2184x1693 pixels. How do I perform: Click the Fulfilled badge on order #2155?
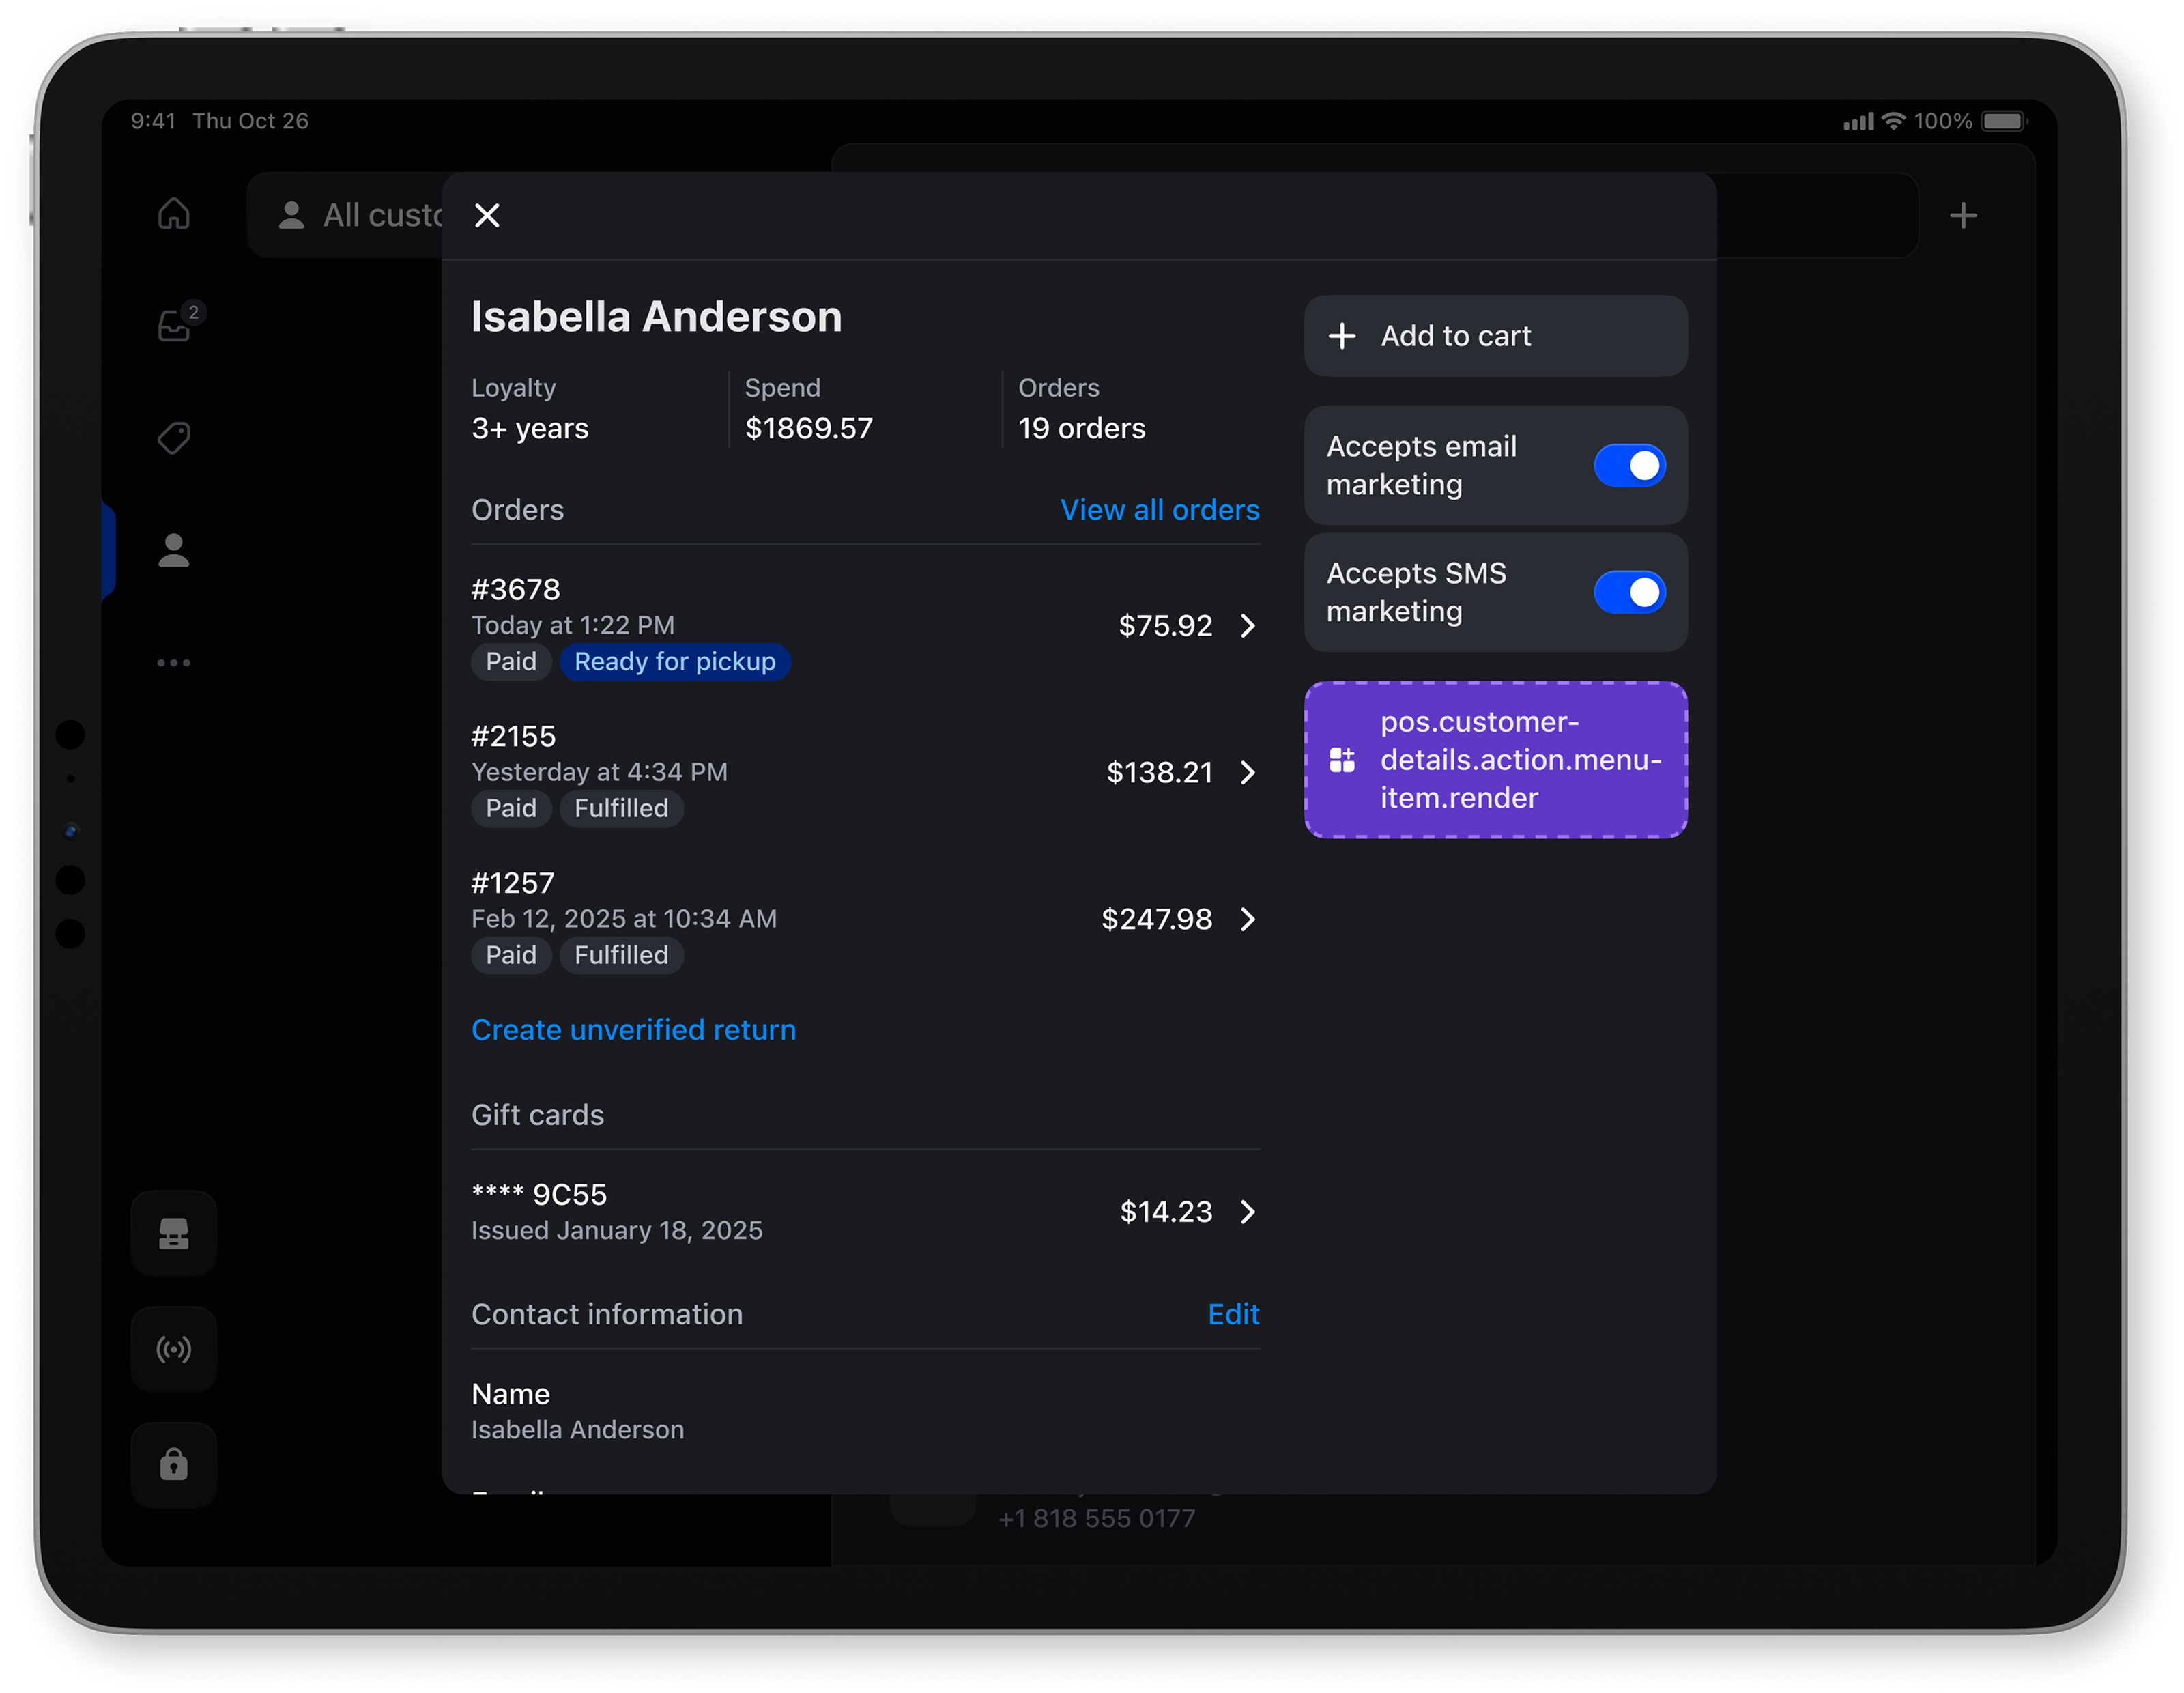click(621, 808)
